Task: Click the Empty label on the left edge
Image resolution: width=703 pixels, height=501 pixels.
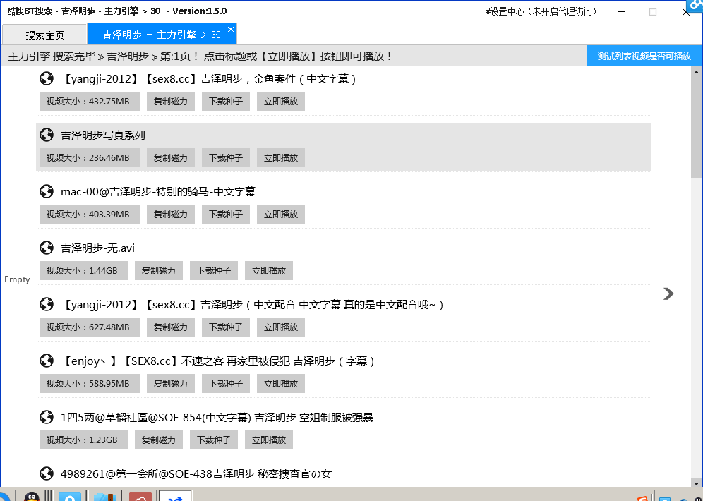Action: coord(17,279)
